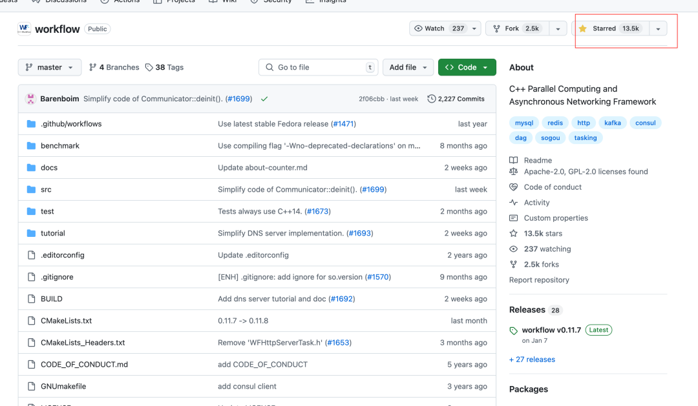This screenshot has width=698, height=406.
Task: Open the green Code dropdown
Action: click(x=467, y=67)
